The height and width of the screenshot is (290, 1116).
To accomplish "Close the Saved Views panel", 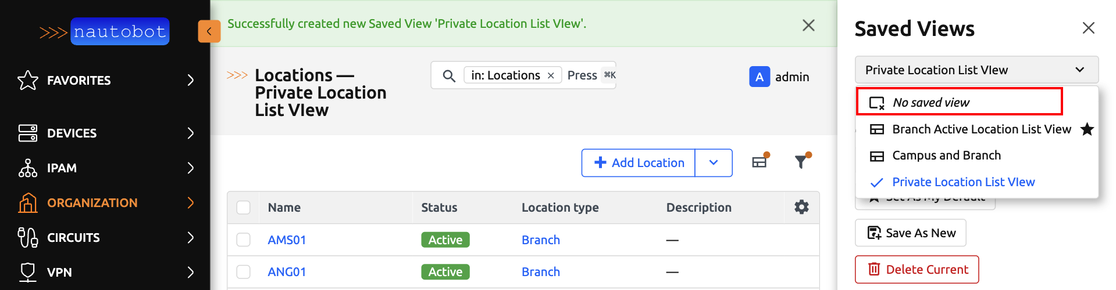I will (x=1088, y=28).
